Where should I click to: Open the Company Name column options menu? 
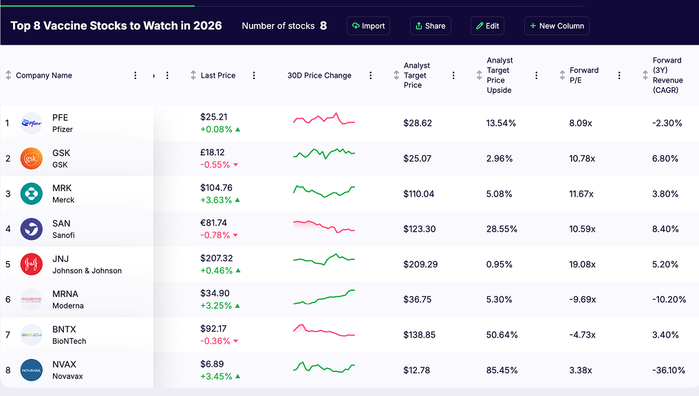135,76
